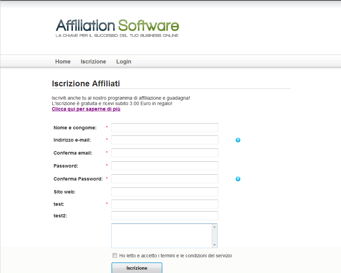
Task: Click into the Indirizzo e-mail field
Action: point(164,140)
